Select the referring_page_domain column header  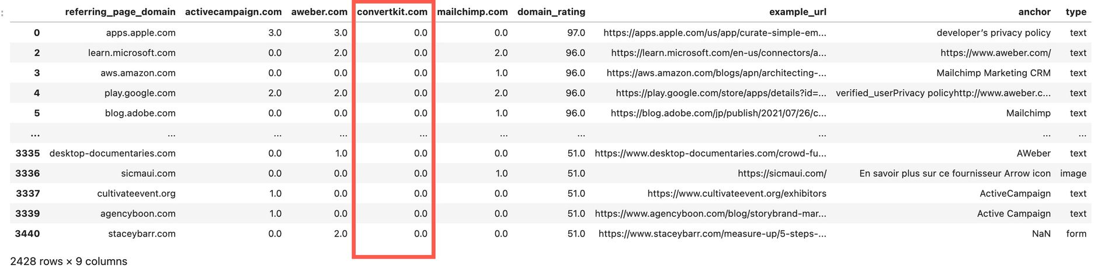point(120,12)
